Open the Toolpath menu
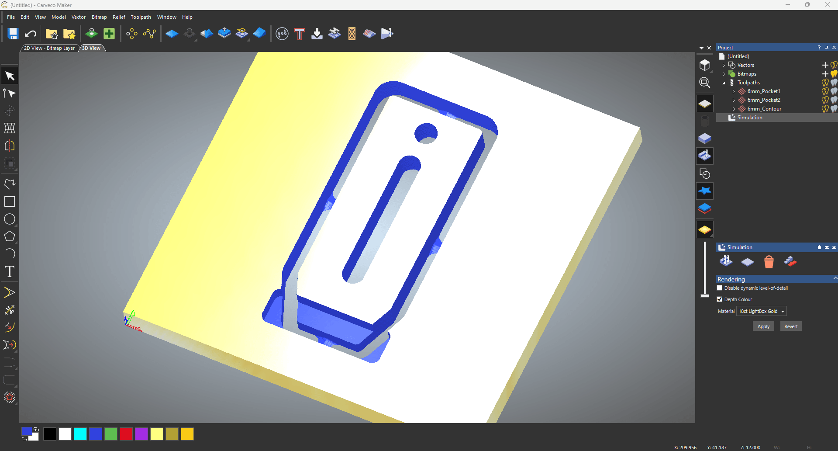The height and width of the screenshot is (451, 838). 141,17
